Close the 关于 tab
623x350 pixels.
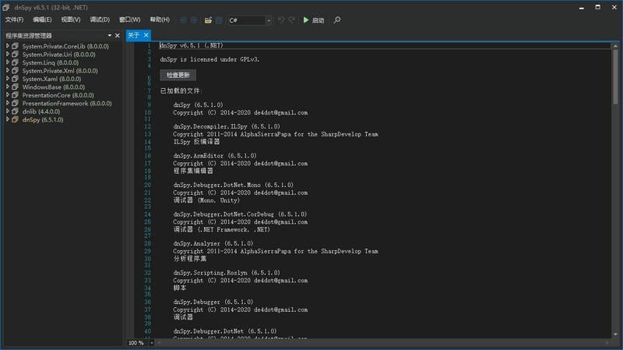click(x=146, y=35)
